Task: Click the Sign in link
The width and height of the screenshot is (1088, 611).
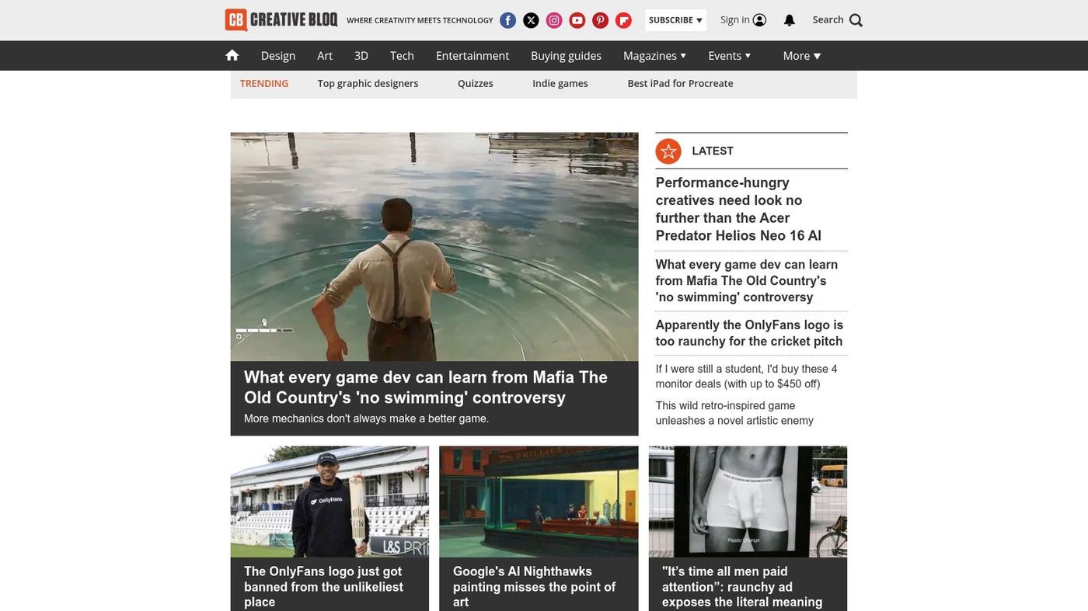Action: tap(744, 20)
